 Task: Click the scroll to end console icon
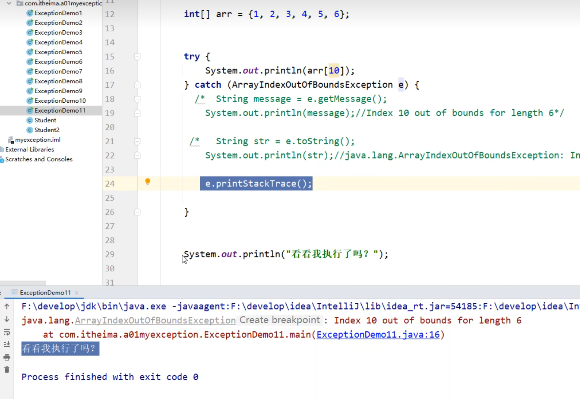point(7,345)
